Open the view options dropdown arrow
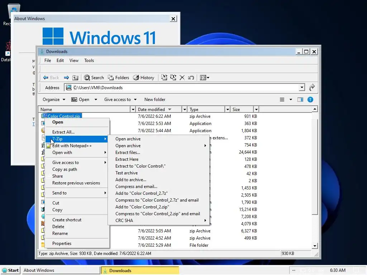This screenshot has height=275, width=367. click(291, 100)
